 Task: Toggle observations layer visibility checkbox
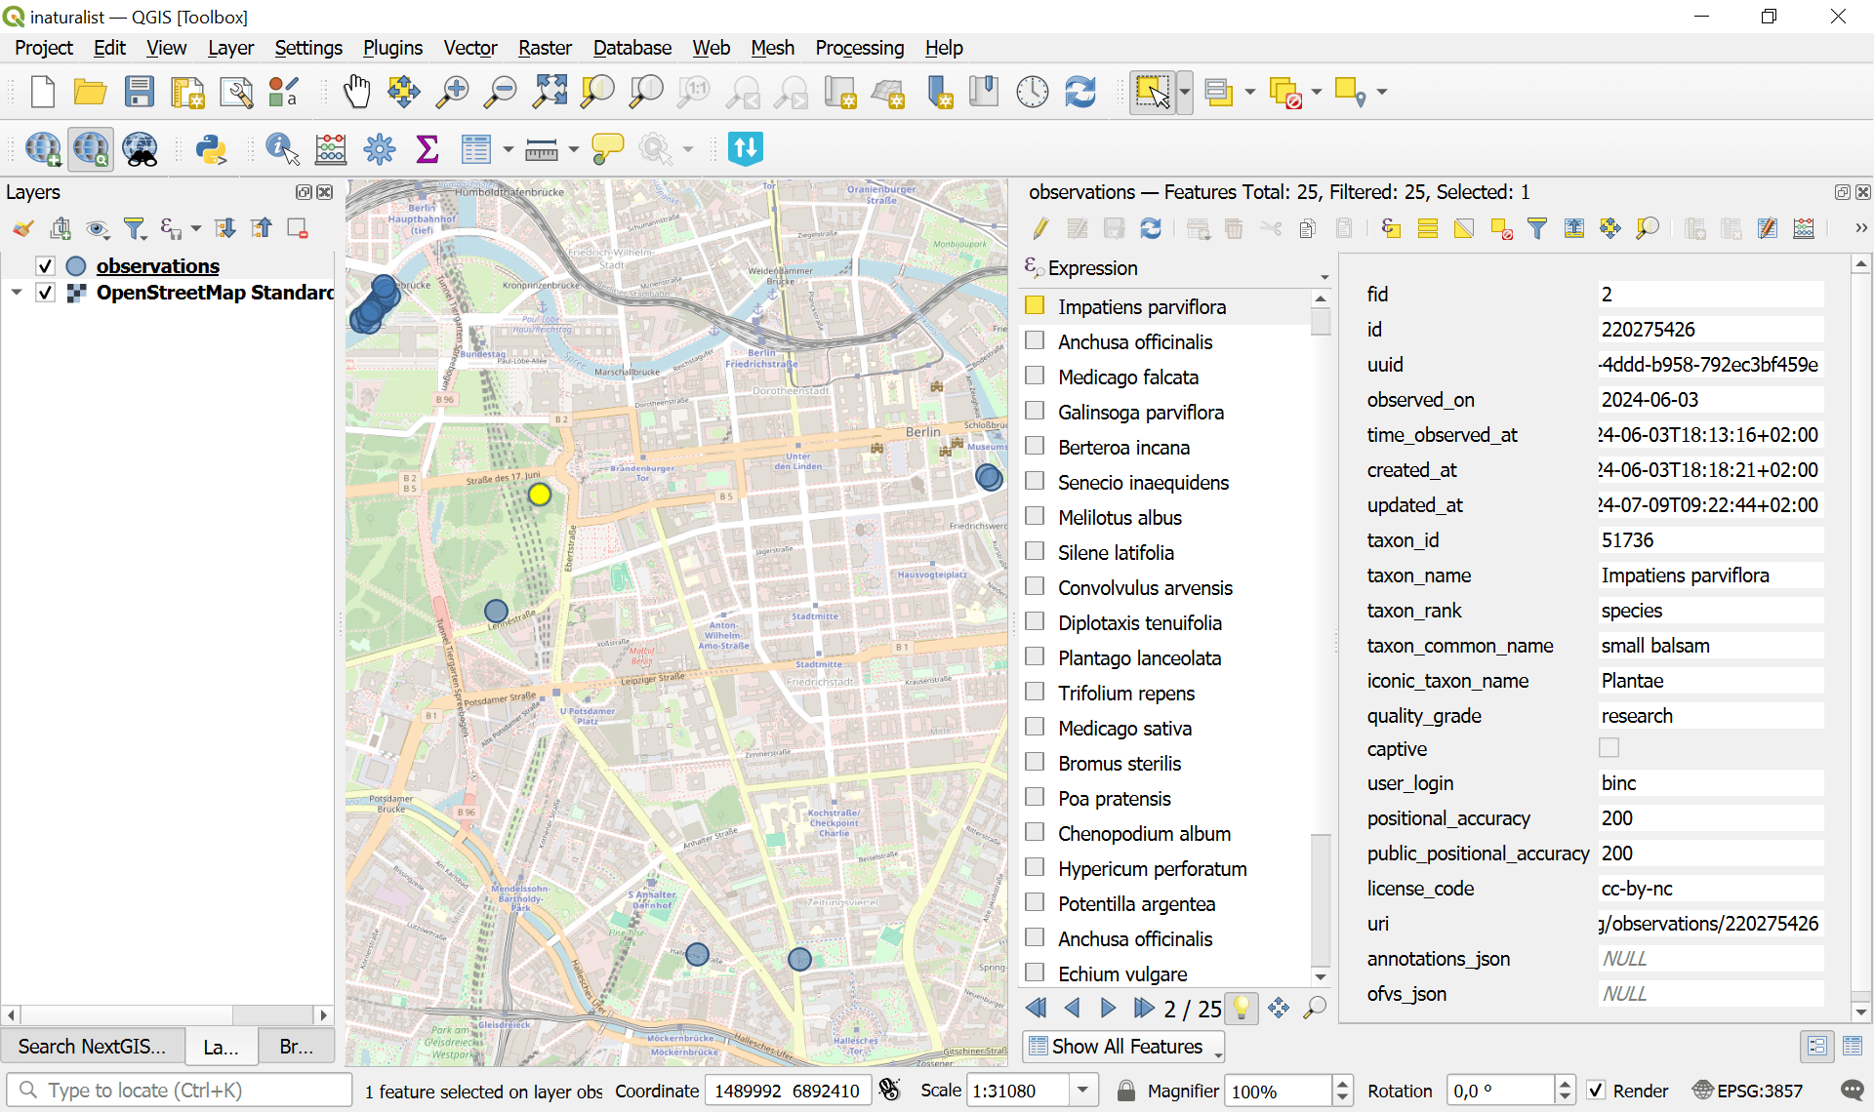(45, 266)
